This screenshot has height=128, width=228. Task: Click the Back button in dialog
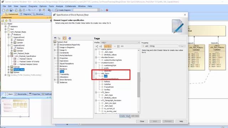[x=155, y=121]
